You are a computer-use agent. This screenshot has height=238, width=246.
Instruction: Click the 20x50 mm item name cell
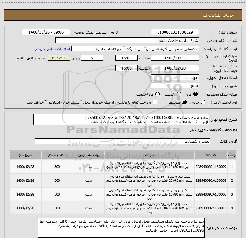tap(150, 167)
